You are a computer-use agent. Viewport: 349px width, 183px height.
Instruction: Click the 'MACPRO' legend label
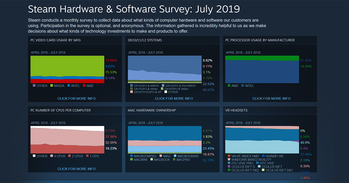tap(184, 159)
